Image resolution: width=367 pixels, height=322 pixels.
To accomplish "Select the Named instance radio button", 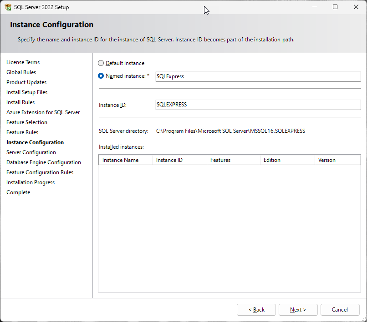I will [101, 76].
